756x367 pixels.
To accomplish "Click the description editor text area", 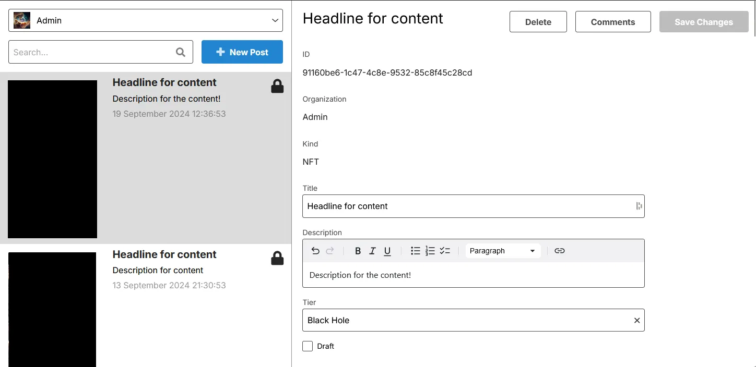I will (474, 275).
